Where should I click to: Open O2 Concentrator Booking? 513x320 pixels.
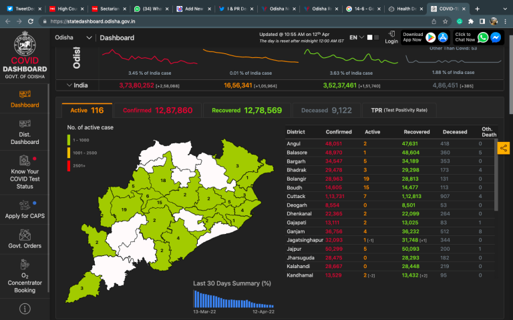pyautogui.click(x=25, y=281)
